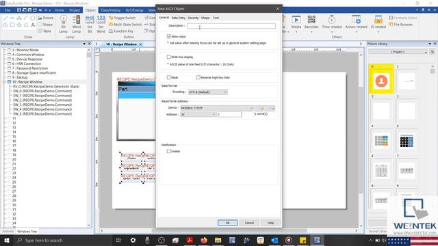Enable the Notification checkbox
This screenshot has width=438, height=246.
[169, 151]
